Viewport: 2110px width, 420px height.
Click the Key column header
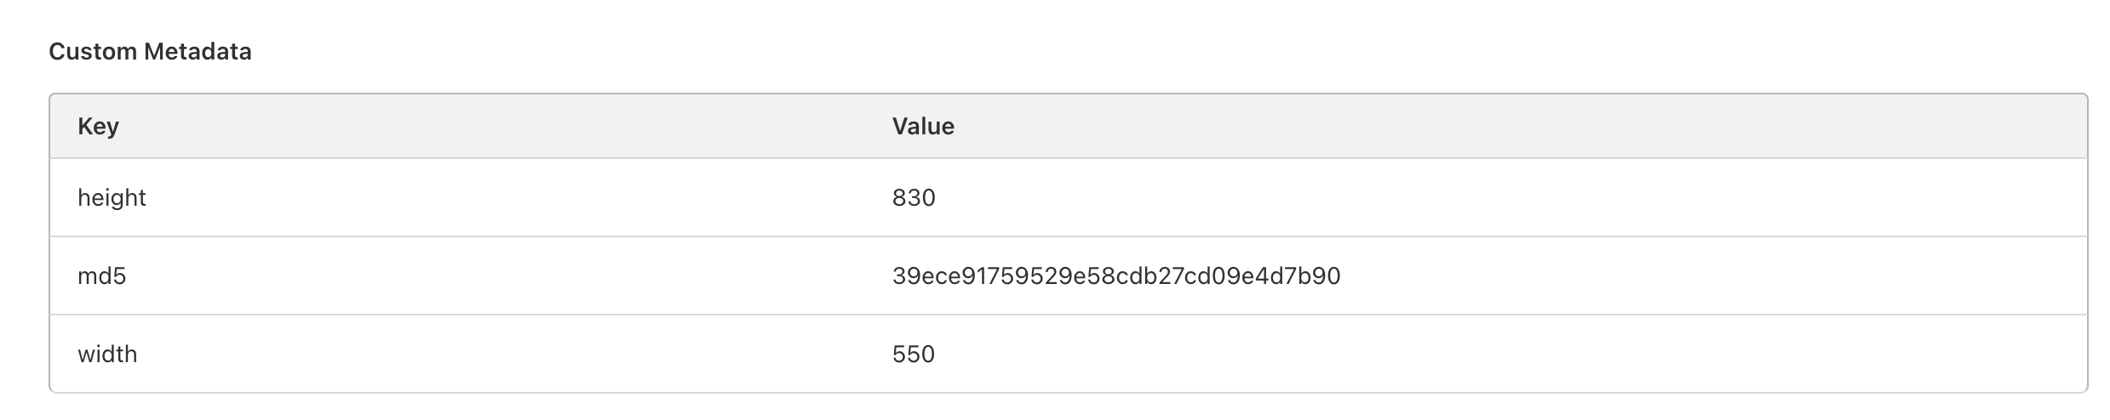tap(98, 127)
